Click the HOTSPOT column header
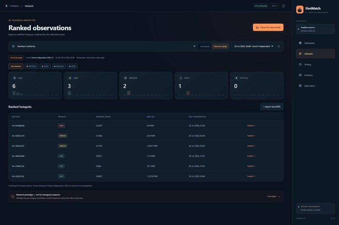This screenshot has height=225, width=339. 16,117
